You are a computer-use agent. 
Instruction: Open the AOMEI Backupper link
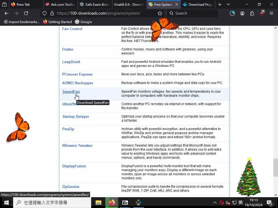point(78,83)
